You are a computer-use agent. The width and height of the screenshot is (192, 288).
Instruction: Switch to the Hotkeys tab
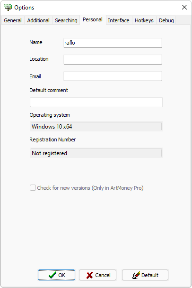click(x=144, y=20)
